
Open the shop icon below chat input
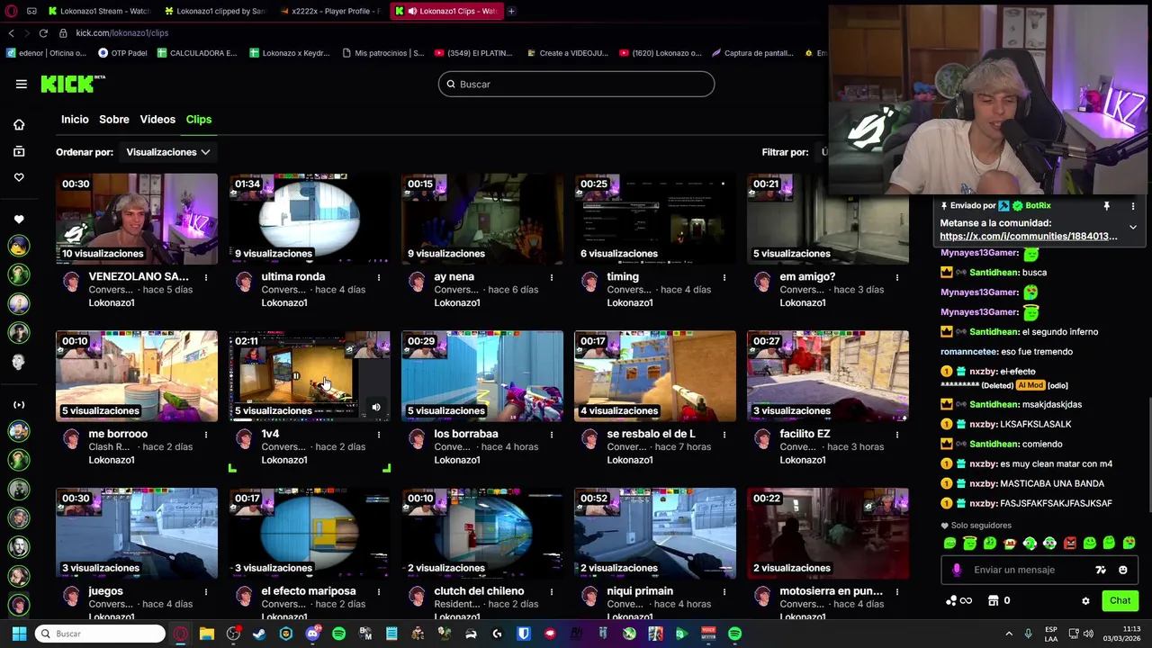click(x=994, y=600)
